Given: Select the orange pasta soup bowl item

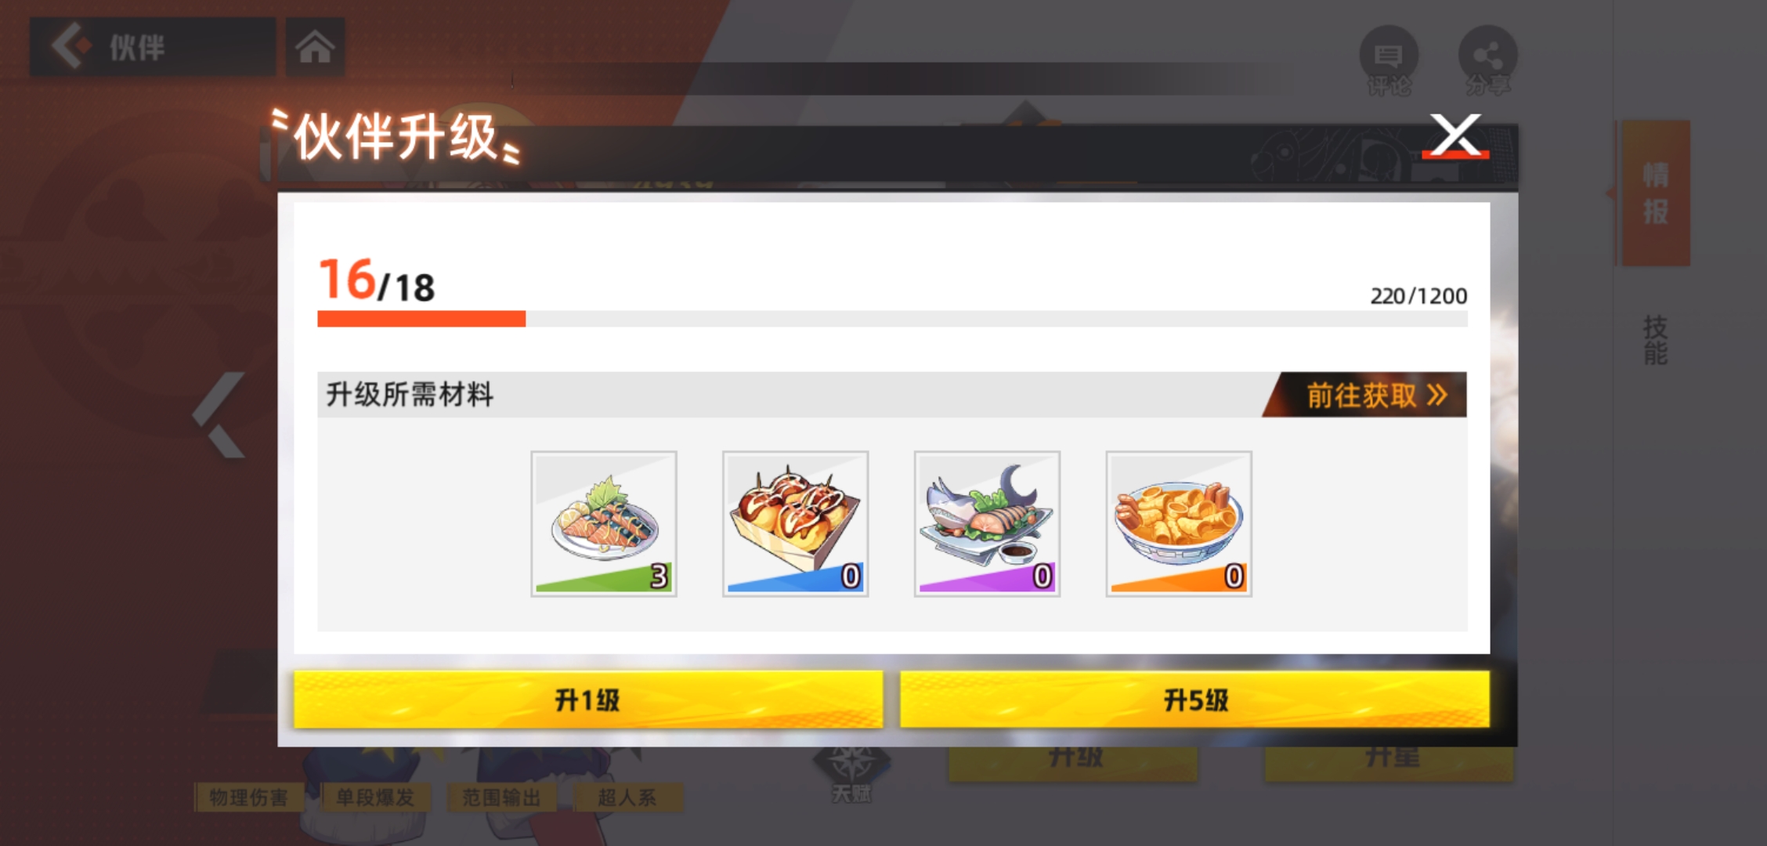Looking at the screenshot, I should click(x=1179, y=523).
